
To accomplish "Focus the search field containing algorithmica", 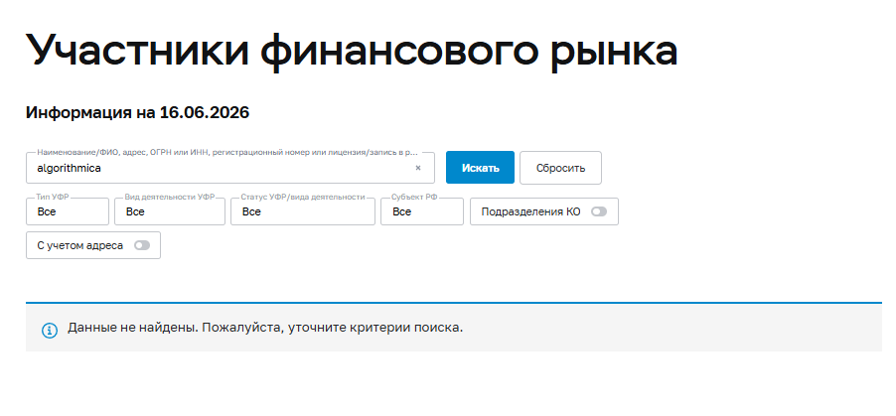I will coord(230,168).
